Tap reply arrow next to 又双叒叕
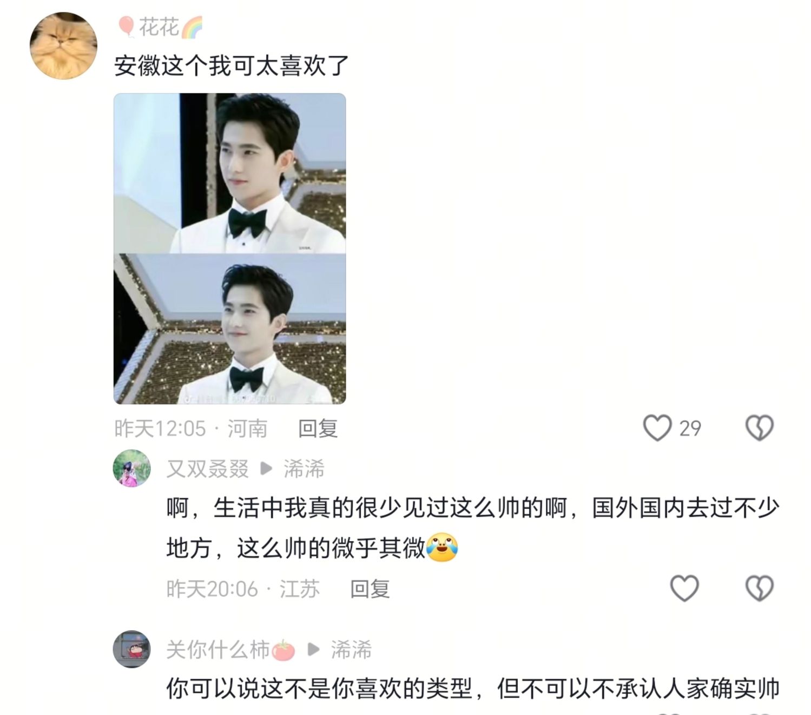 tap(266, 469)
